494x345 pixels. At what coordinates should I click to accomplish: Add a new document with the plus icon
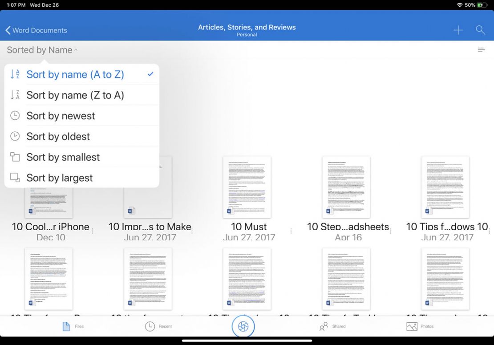(x=458, y=30)
